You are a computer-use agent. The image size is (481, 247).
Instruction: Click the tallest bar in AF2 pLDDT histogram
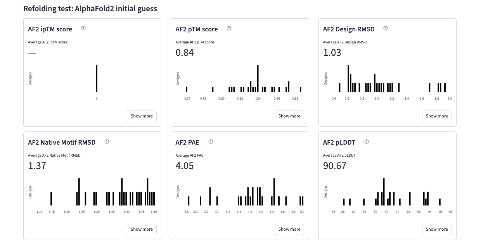tap(384, 192)
